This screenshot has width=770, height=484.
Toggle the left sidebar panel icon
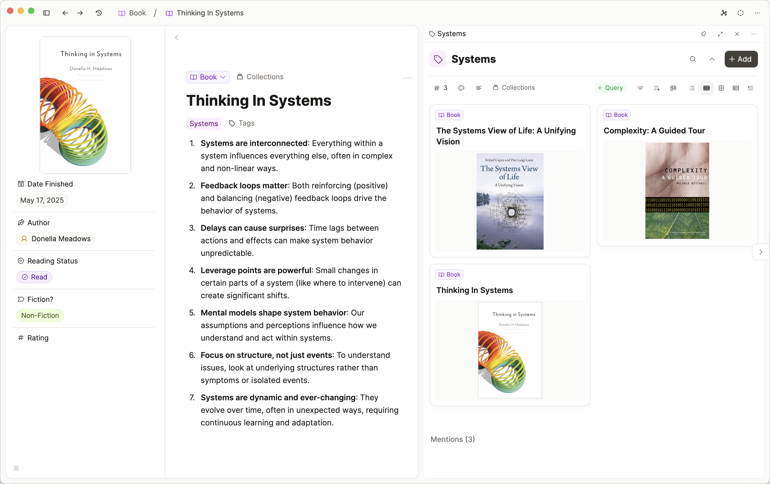click(x=46, y=13)
